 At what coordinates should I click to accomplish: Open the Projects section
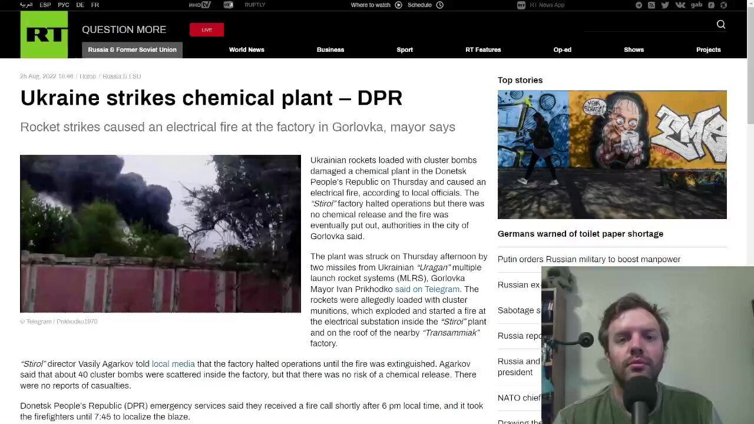point(709,49)
